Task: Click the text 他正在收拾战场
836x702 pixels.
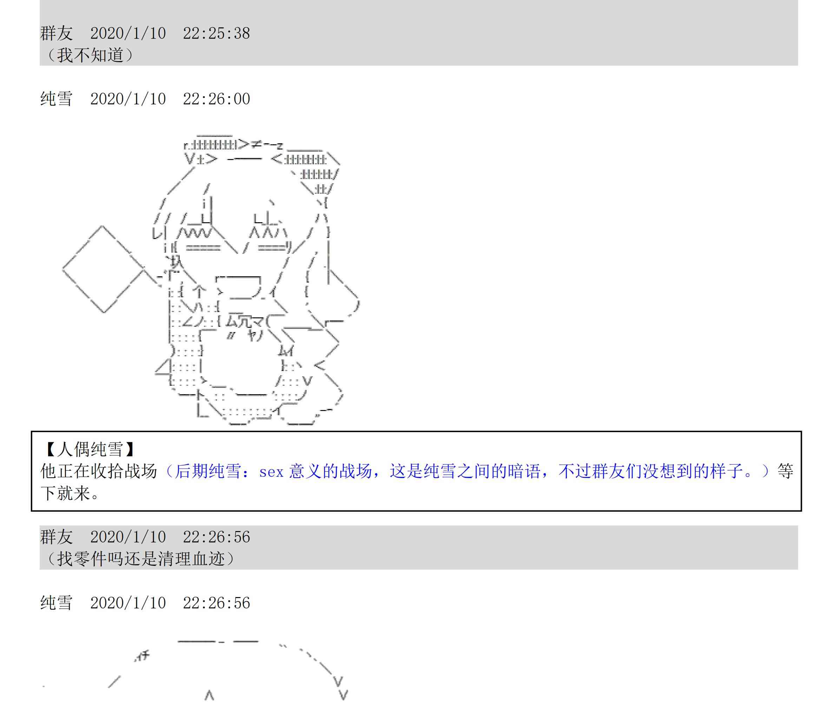Action: pos(99,472)
